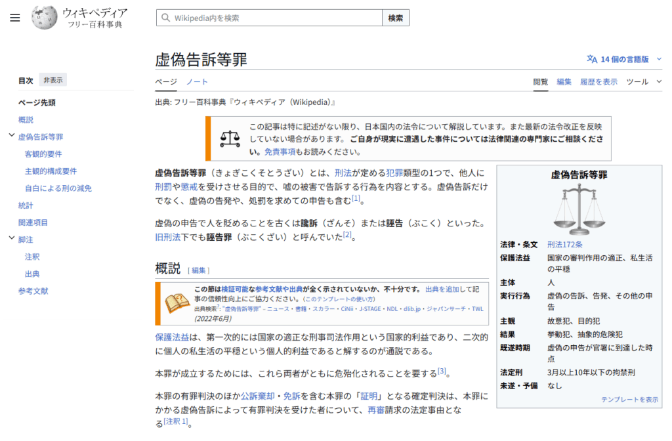Select the 編集 tab at top
The width and height of the screenshot is (672, 441).
coord(564,82)
